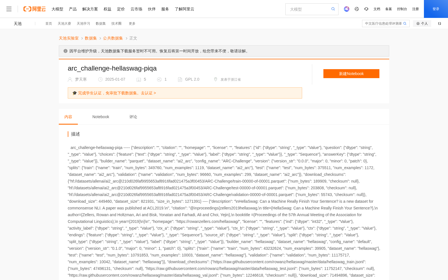The width and height of the screenshot is (448, 280).
Task: Click 公共数据集 breadcrumb
Action: (x=113, y=38)
